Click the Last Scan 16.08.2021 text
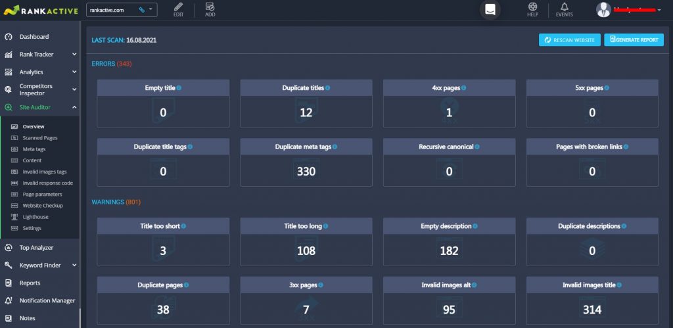This screenshot has width=673, height=328. pos(124,40)
